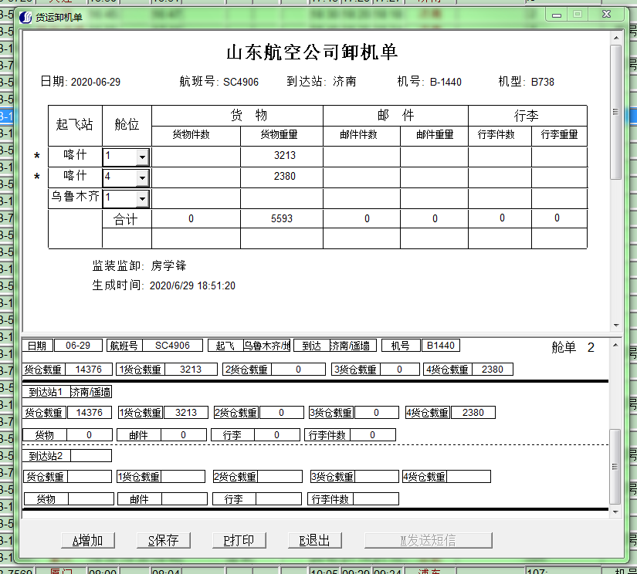The width and height of the screenshot is (637, 574).
Task: Click the 山东航空公司卸机单 form title
Action: [x=312, y=52]
